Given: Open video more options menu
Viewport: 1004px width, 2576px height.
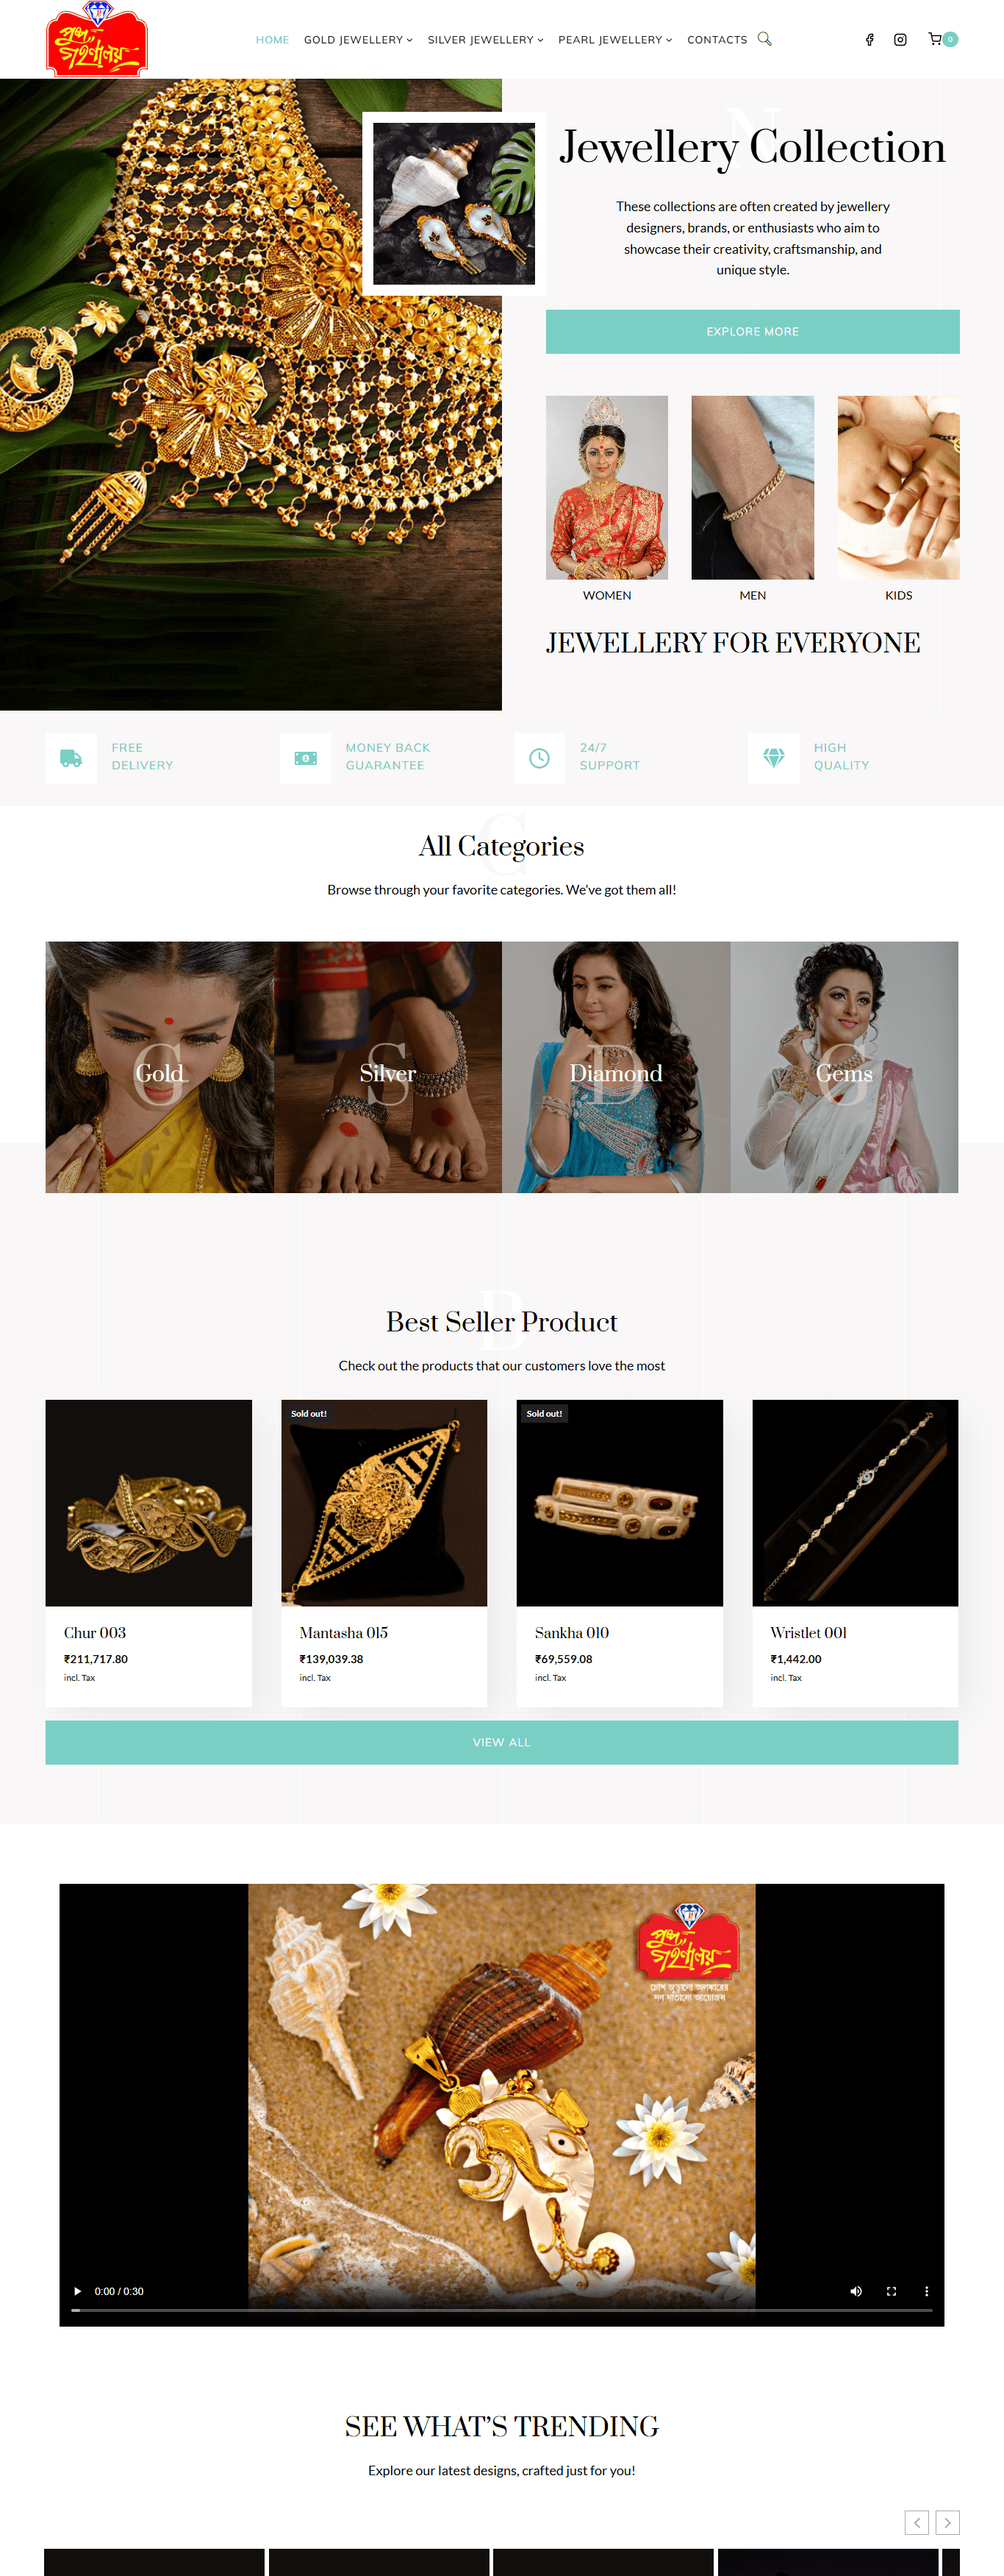Looking at the screenshot, I should (x=926, y=2291).
